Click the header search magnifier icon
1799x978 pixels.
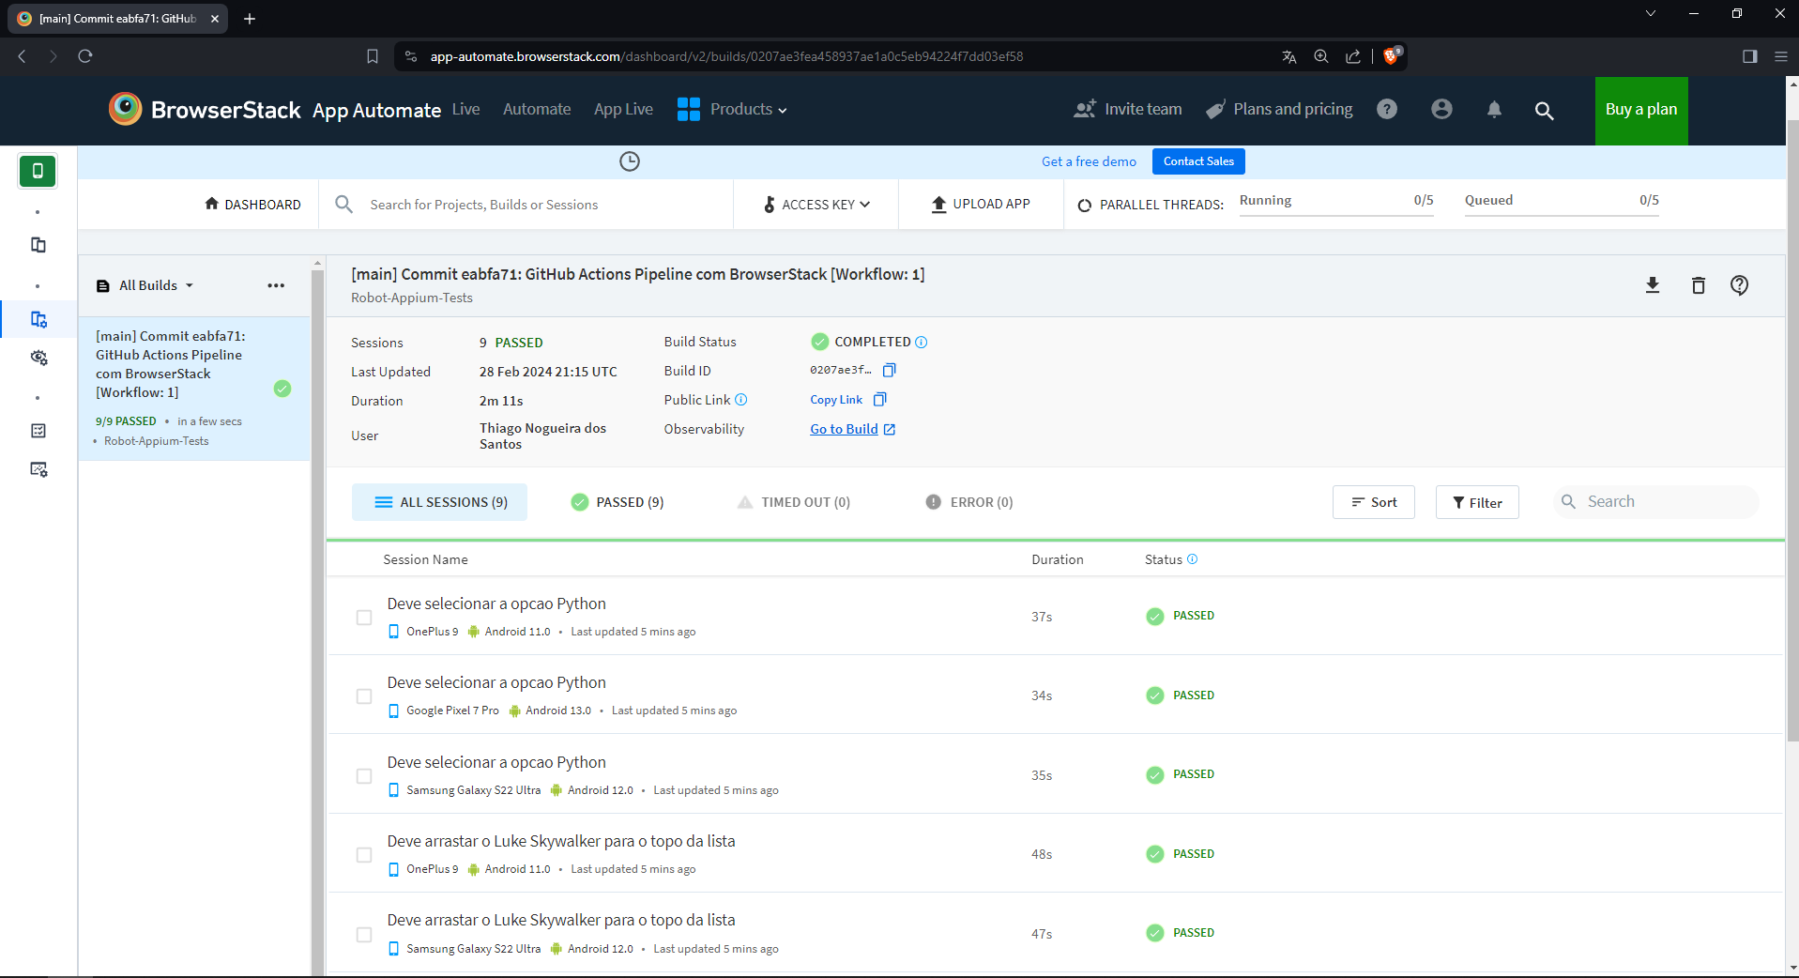pyautogui.click(x=1544, y=111)
